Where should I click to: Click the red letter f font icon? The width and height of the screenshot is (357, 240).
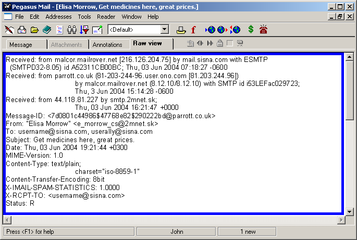pos(193,30)
